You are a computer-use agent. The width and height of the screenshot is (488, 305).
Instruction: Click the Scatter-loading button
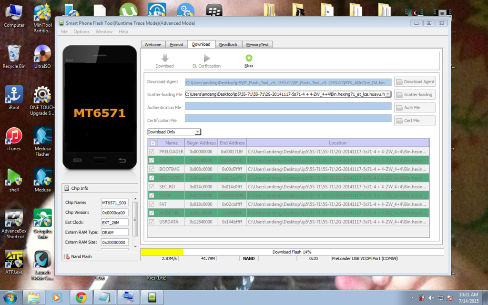pyautogui.click(x=415, y=95)
